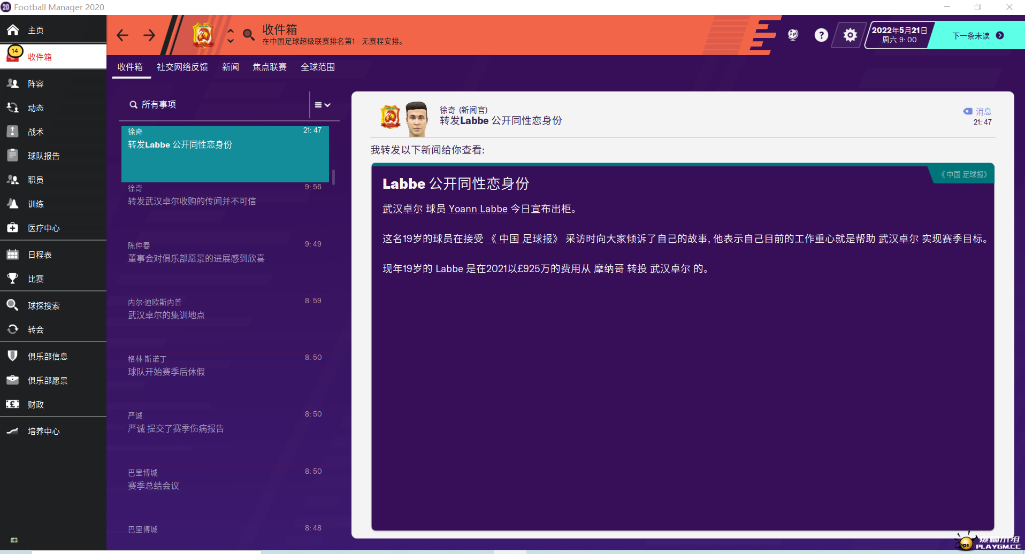This screenshot has height=554, width=1025.
Task: Click the club badge beside 徐奇 portrait
Action: [391, 117]
